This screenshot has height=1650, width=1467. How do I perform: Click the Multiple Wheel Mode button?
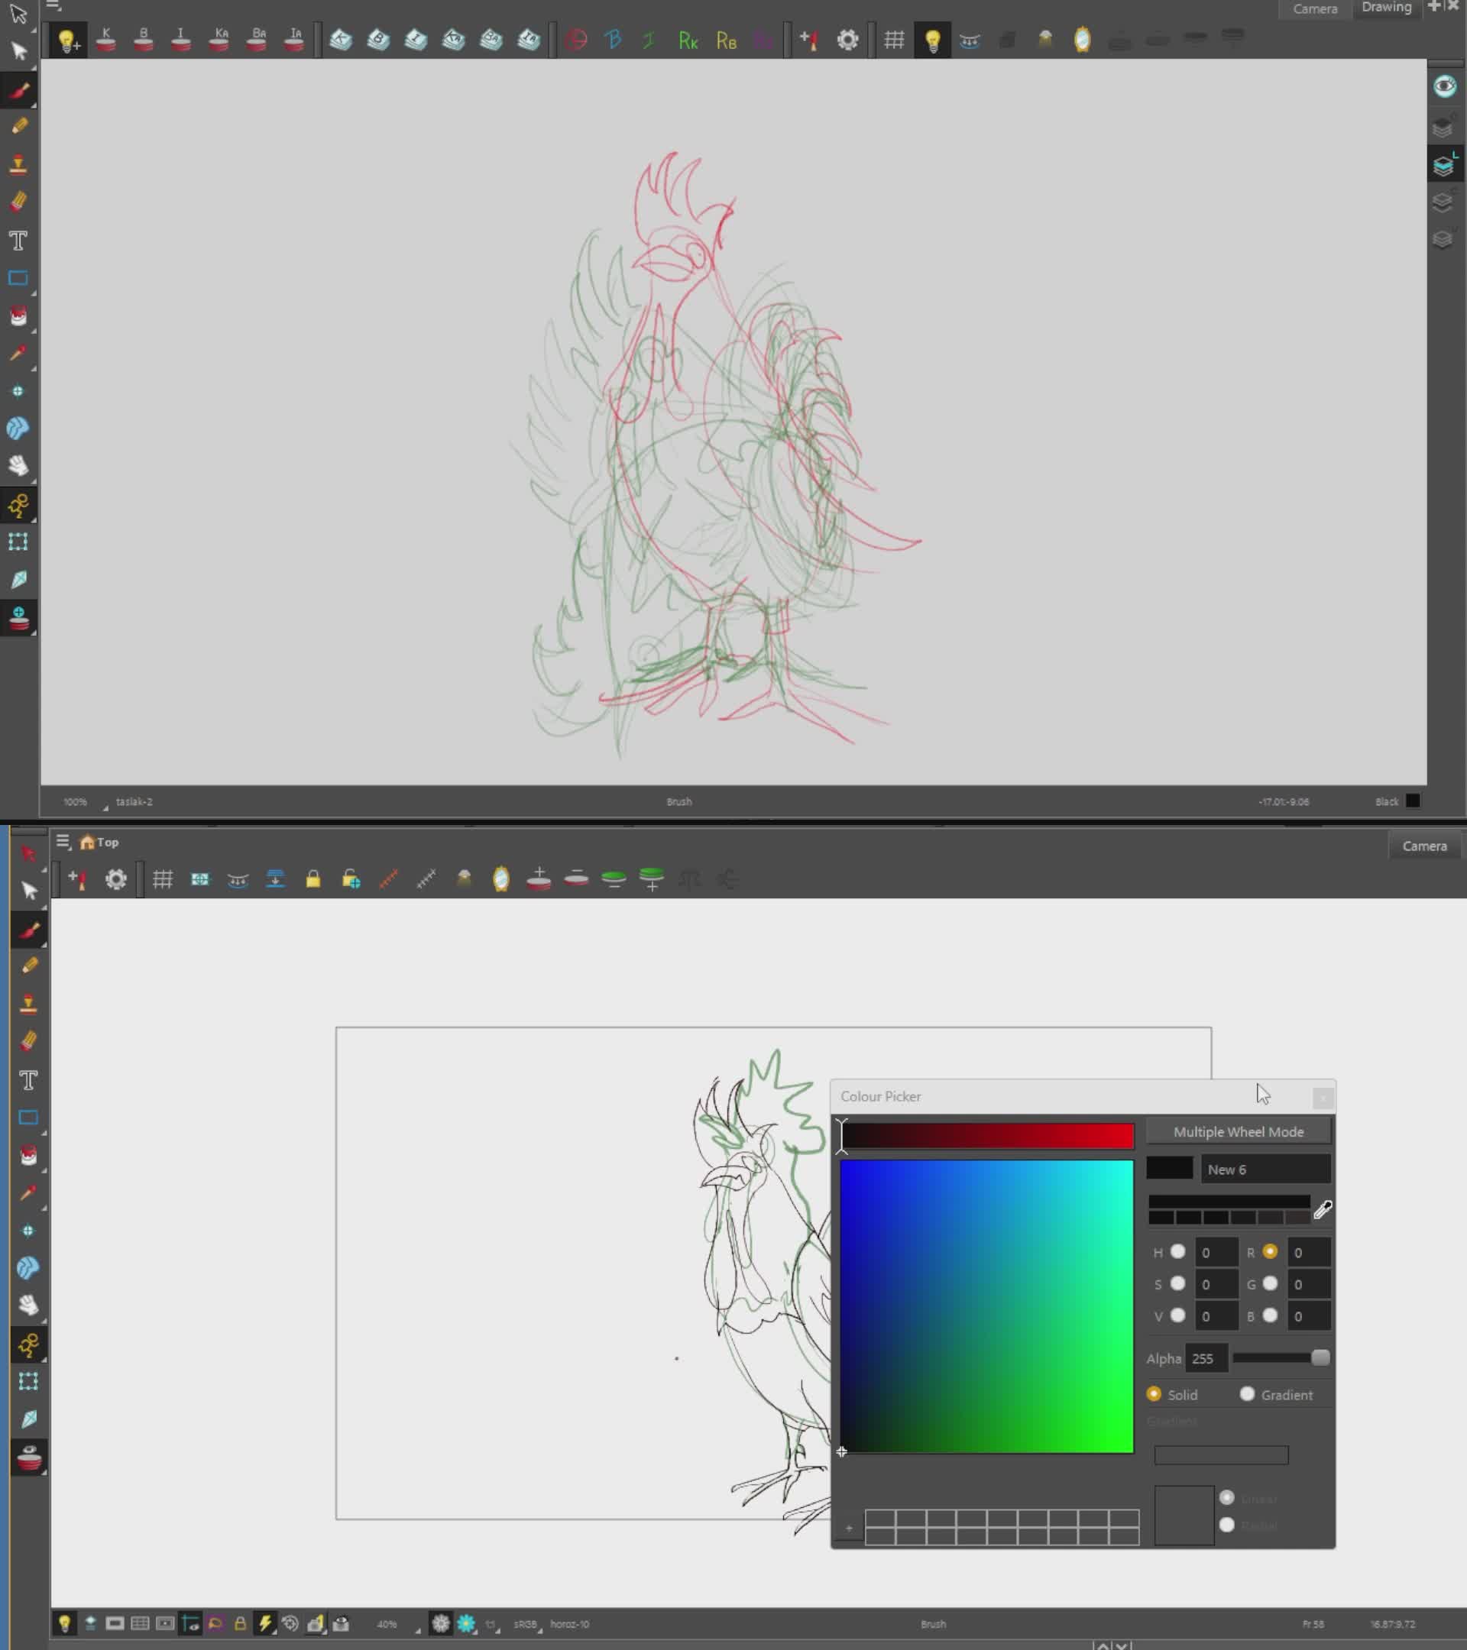click(1238, 1132)
